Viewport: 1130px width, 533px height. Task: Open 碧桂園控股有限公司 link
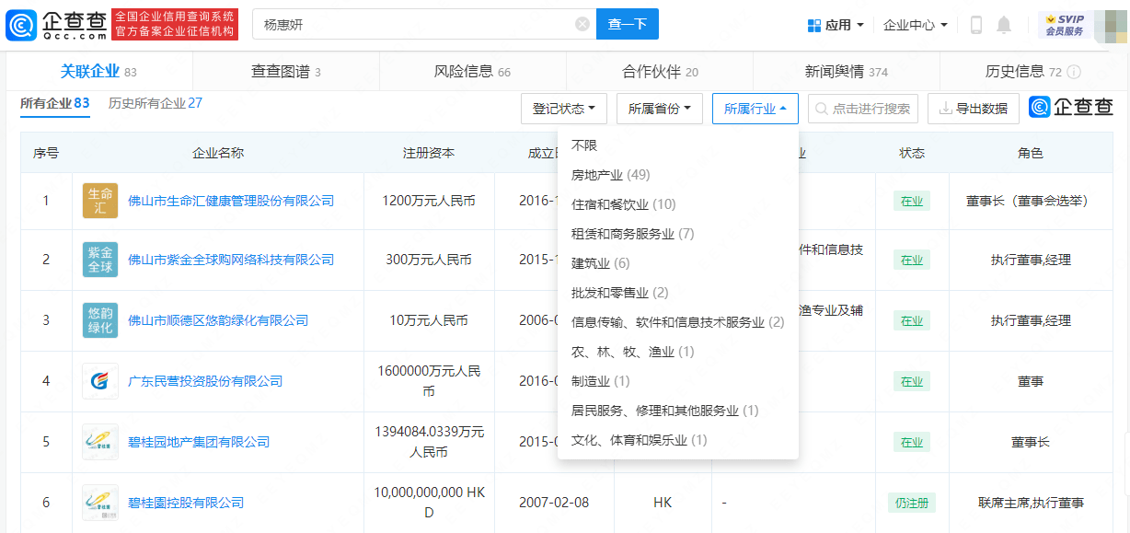tap(186, 503)
